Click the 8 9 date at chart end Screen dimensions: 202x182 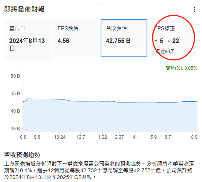click(x=194, y=137)
